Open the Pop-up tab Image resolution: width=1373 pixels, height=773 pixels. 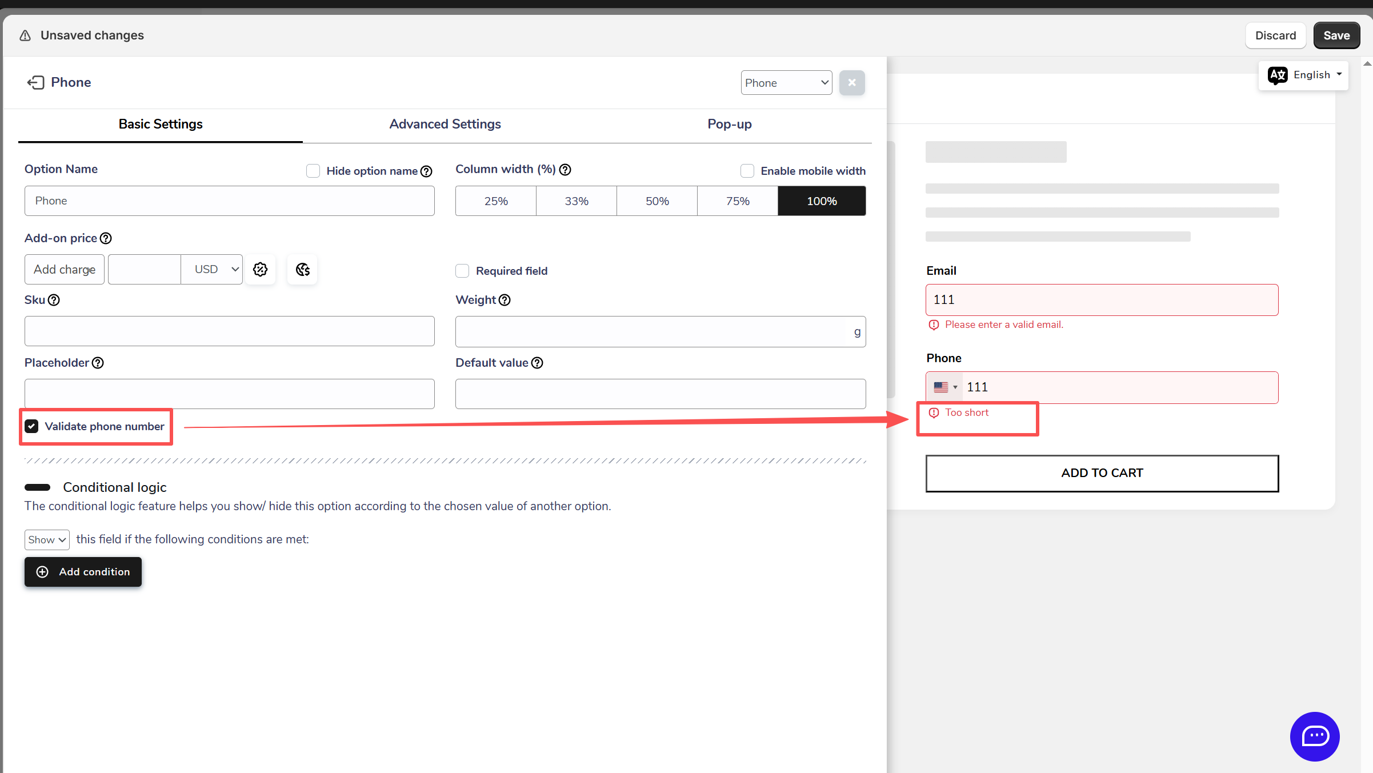[729, 125]
